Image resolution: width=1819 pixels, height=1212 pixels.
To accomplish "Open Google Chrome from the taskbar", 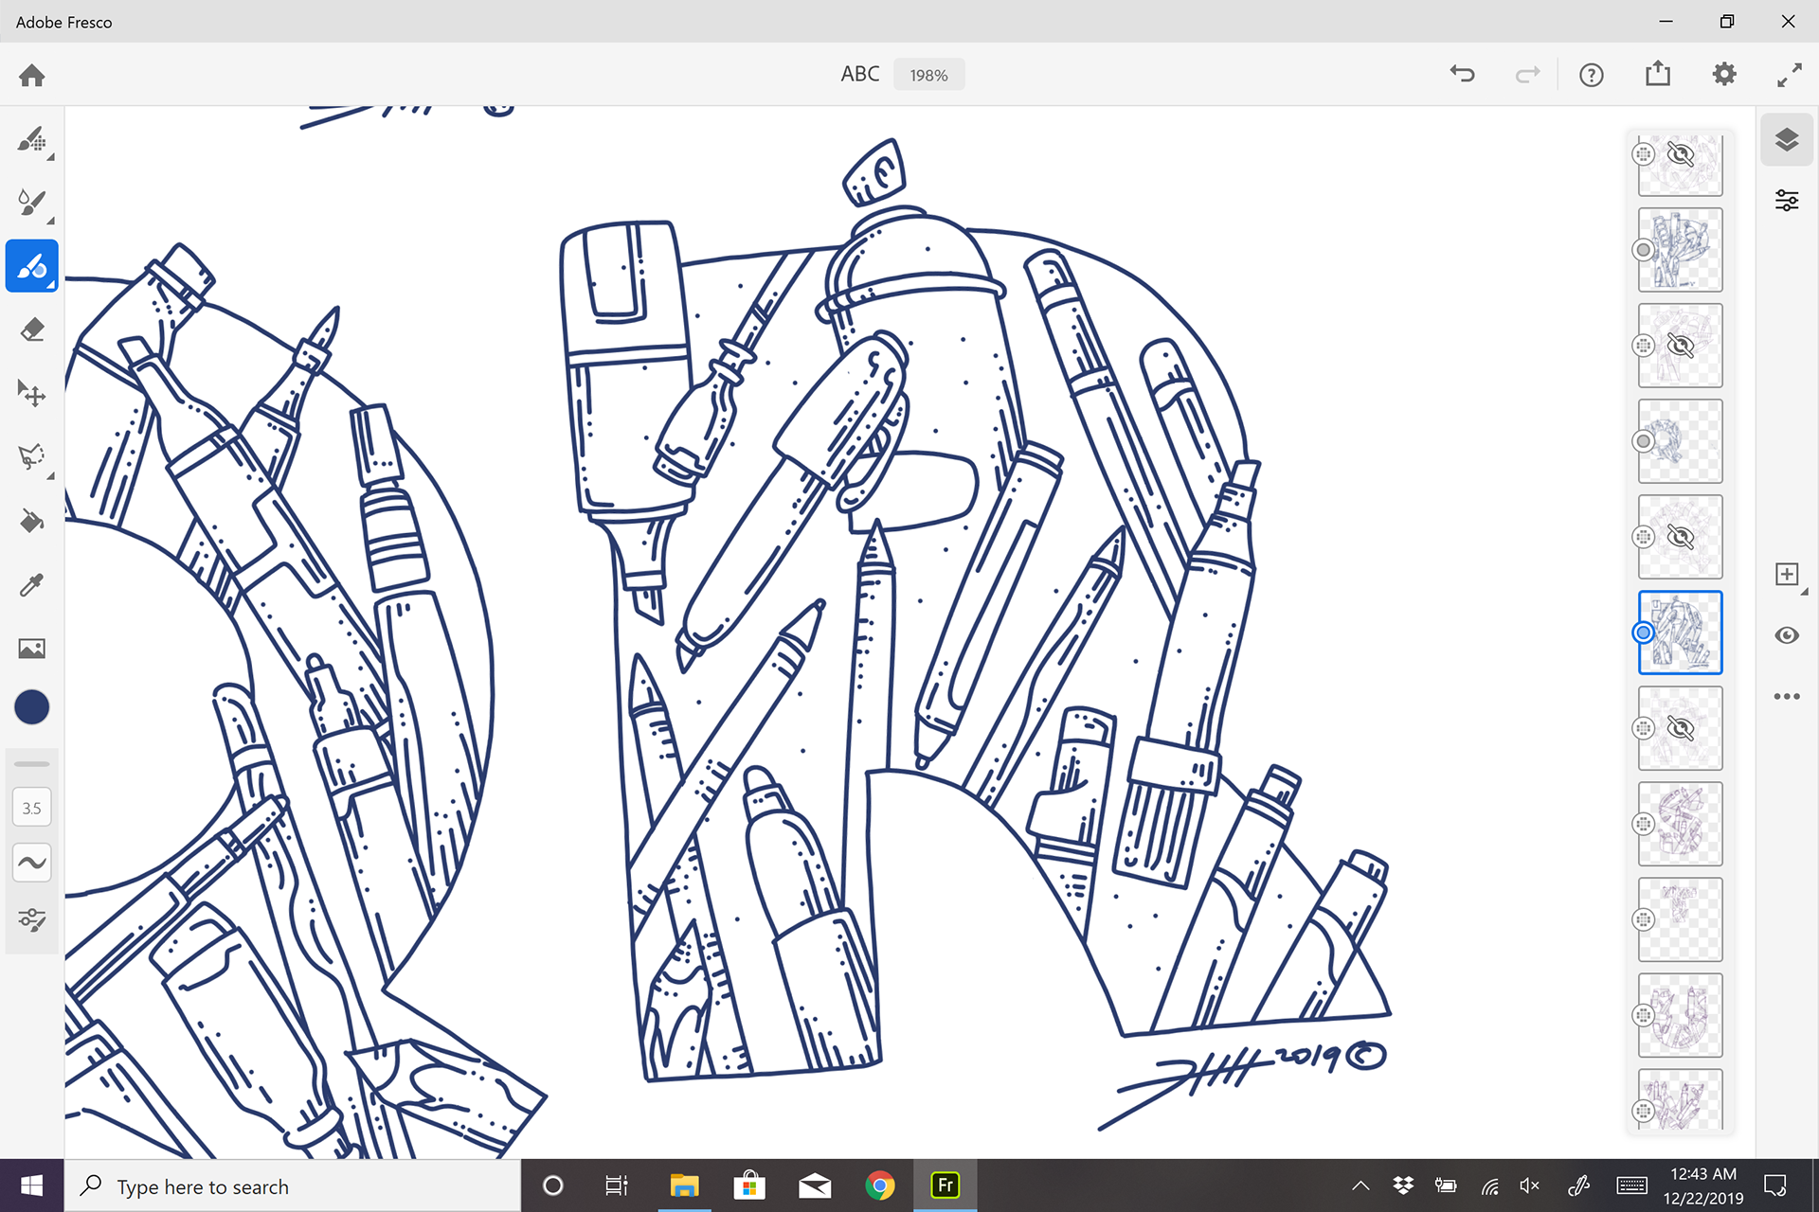I will (880, 1185).
